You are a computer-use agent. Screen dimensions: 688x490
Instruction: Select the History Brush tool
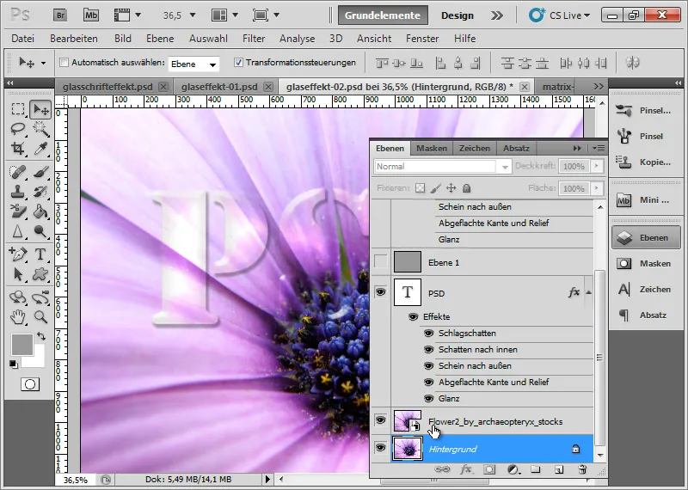40,192
